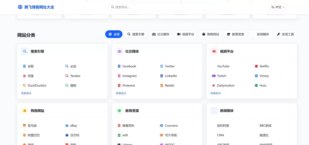Click the 搜索引擎 card magnifier icon
The height and width of the screenshot is (145, 309).
(25, 51)
